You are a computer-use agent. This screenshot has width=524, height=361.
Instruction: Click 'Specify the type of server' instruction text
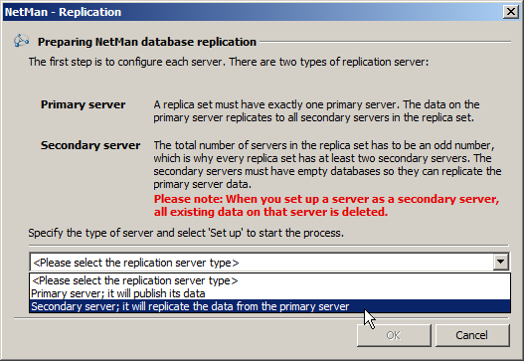point(186,233)
